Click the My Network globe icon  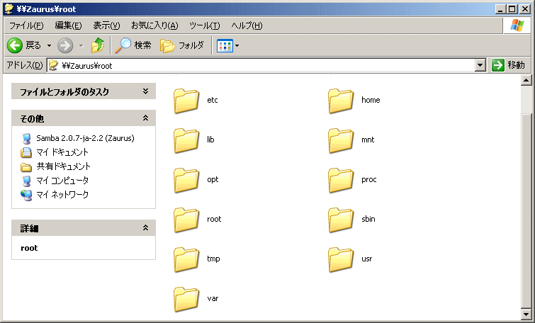point(26,195)
